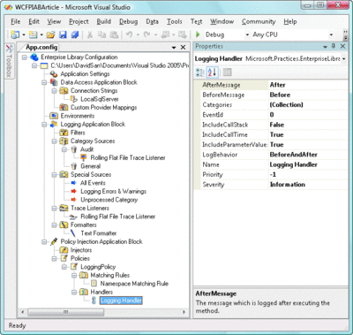The image size is (353, 335).
Task: Open the Tools menu
Action: pos(175,21)
